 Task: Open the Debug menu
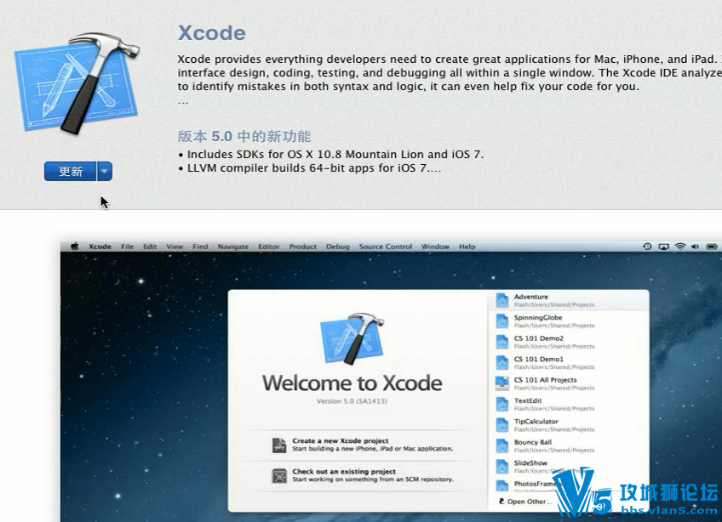pyautogui.click(x=337, y=247)
